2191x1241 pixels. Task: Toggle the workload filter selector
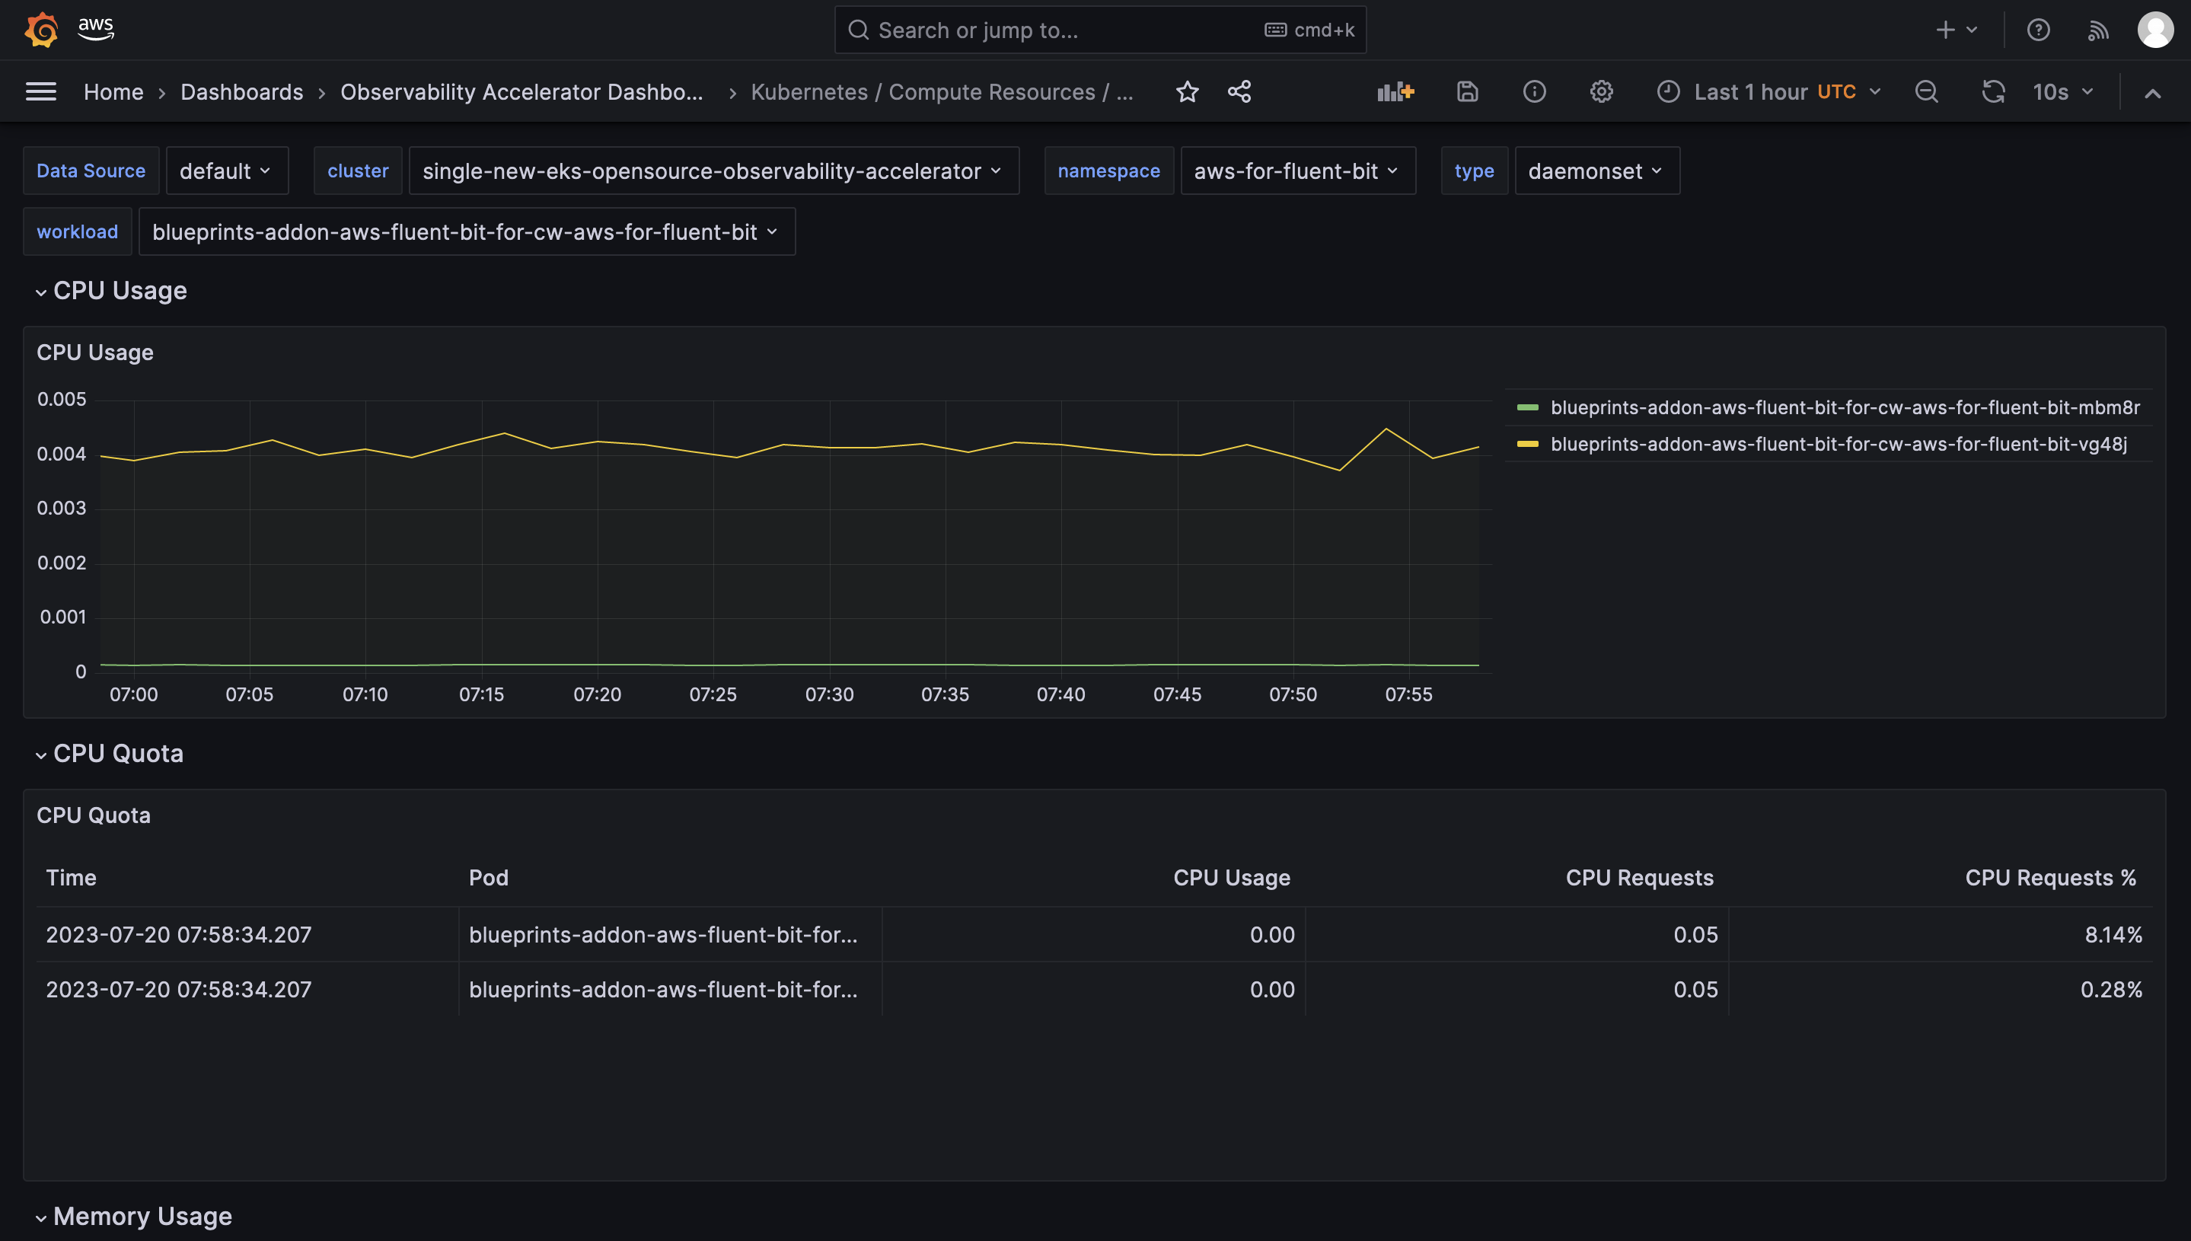point(465,230)
